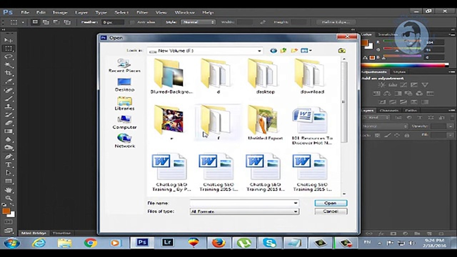Select the Dodge tool
The width and height of the screenshot is (457, 257).
click(x=9, y=148)
